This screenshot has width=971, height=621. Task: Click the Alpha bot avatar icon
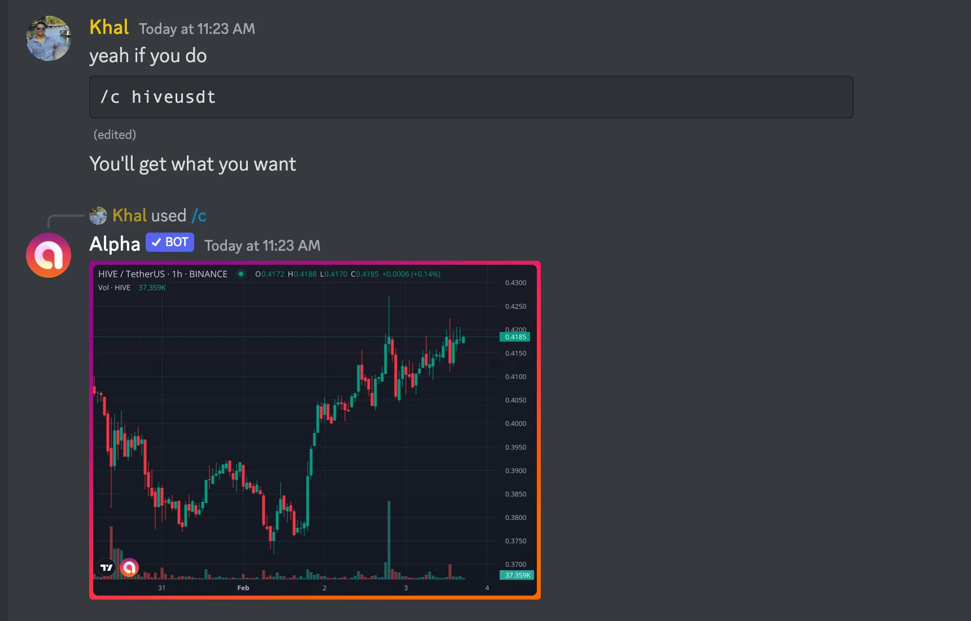click(49, 255)
